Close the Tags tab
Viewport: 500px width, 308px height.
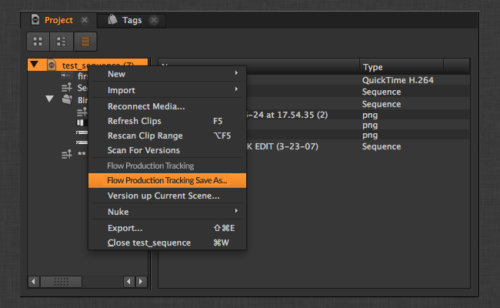tap(154, 20)
